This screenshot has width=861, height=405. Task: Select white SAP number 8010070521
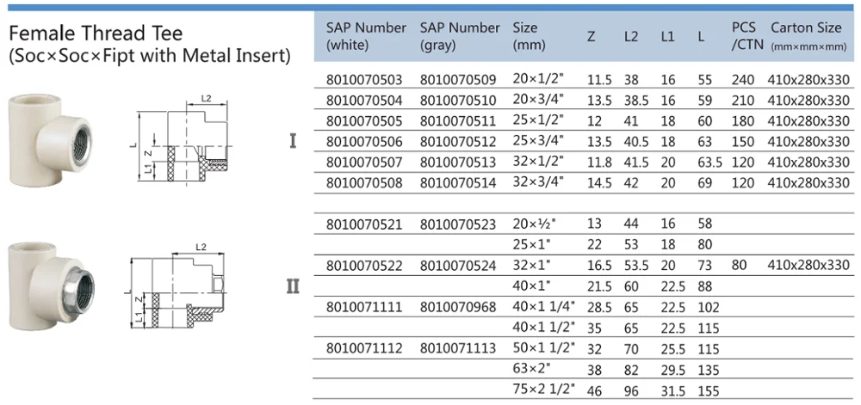[364, 224]
